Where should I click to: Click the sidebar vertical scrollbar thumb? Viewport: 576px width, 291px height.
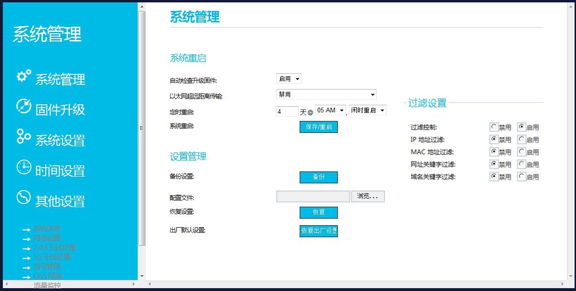click(141, 128)
